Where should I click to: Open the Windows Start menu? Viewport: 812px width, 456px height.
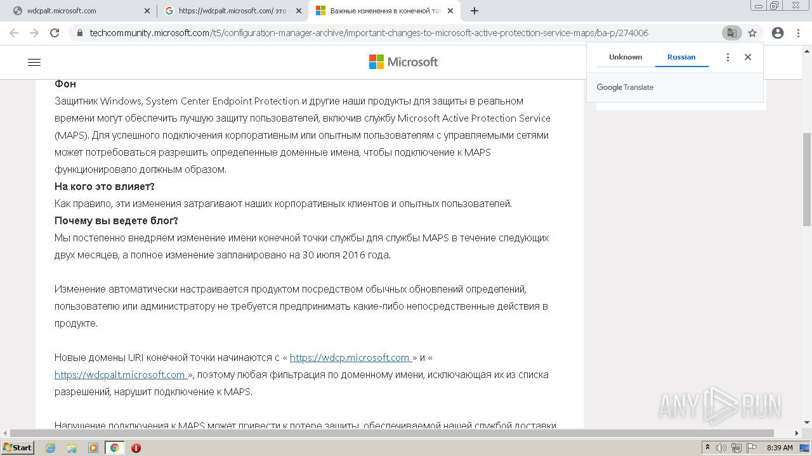coord(17,447)
